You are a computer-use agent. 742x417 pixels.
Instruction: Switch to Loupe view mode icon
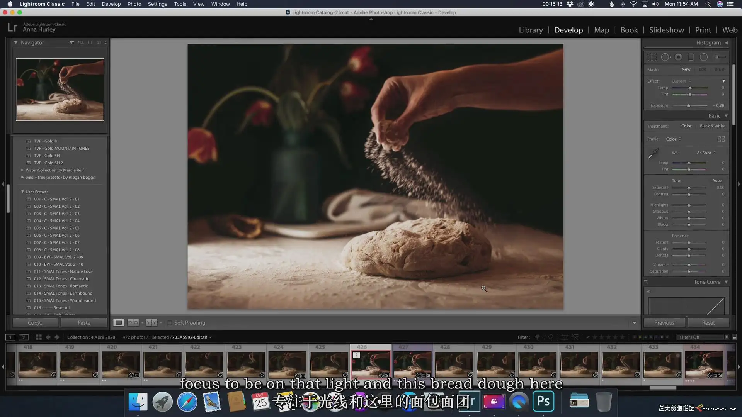(119, 323)
